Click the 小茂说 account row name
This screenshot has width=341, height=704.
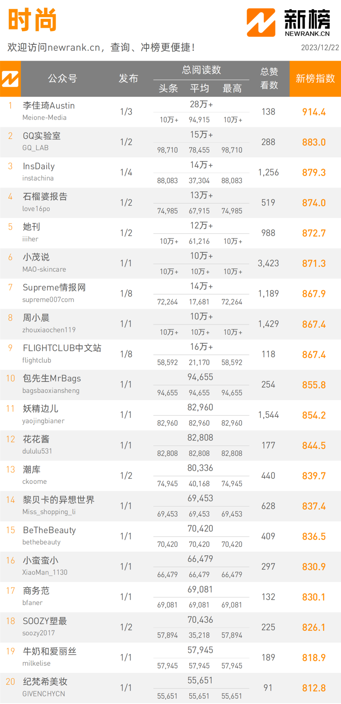tap(36, 257)
